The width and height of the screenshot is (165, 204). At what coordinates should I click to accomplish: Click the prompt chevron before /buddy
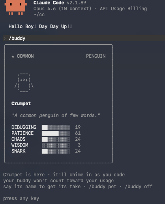click(x=5, y=38)
